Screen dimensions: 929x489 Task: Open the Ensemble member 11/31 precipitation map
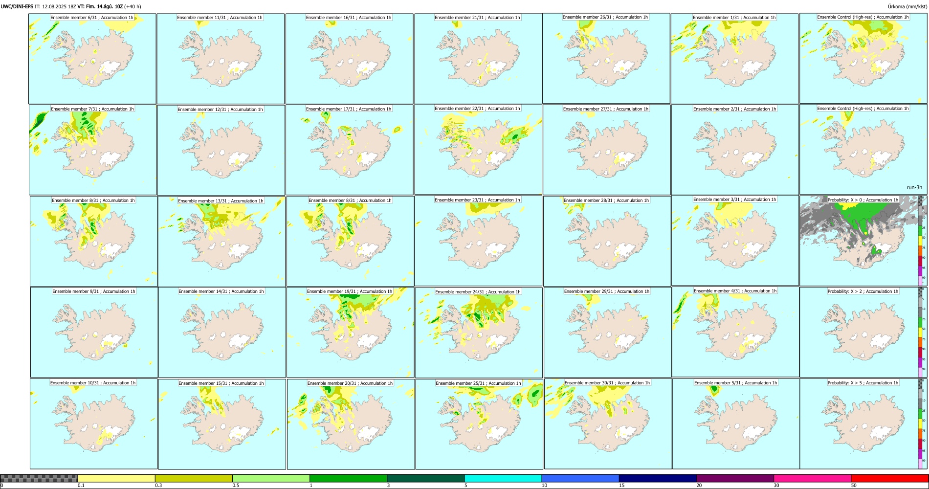pyautogui.click(x=221, y=59)
